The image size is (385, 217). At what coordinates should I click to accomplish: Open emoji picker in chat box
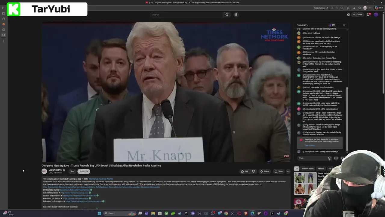[x=330, y=158]
